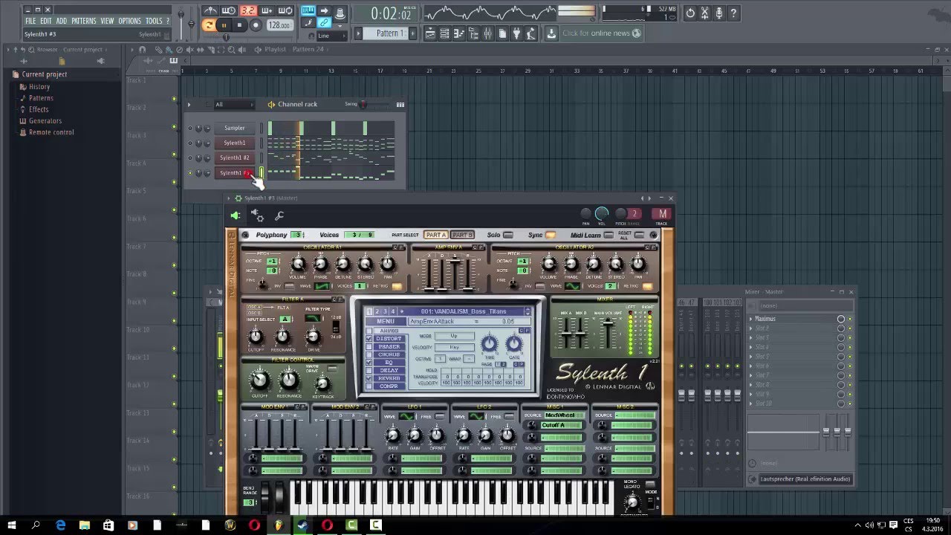Open the channel rack 'All' filter dropdown
This screenshot has width=951, height=535.
coord(234,105)
